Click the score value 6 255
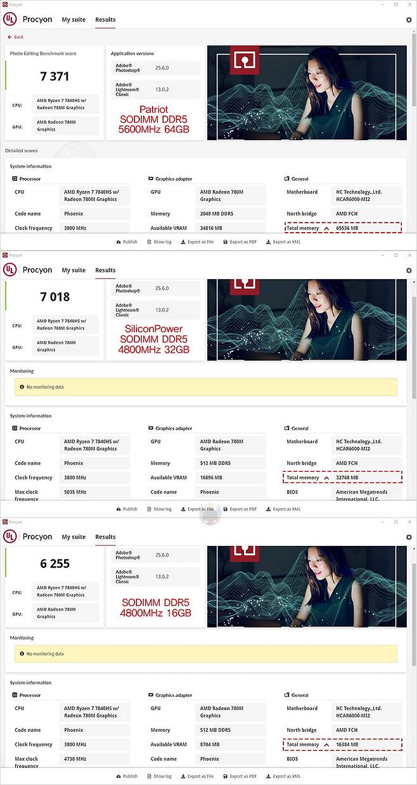 point(55,564)
